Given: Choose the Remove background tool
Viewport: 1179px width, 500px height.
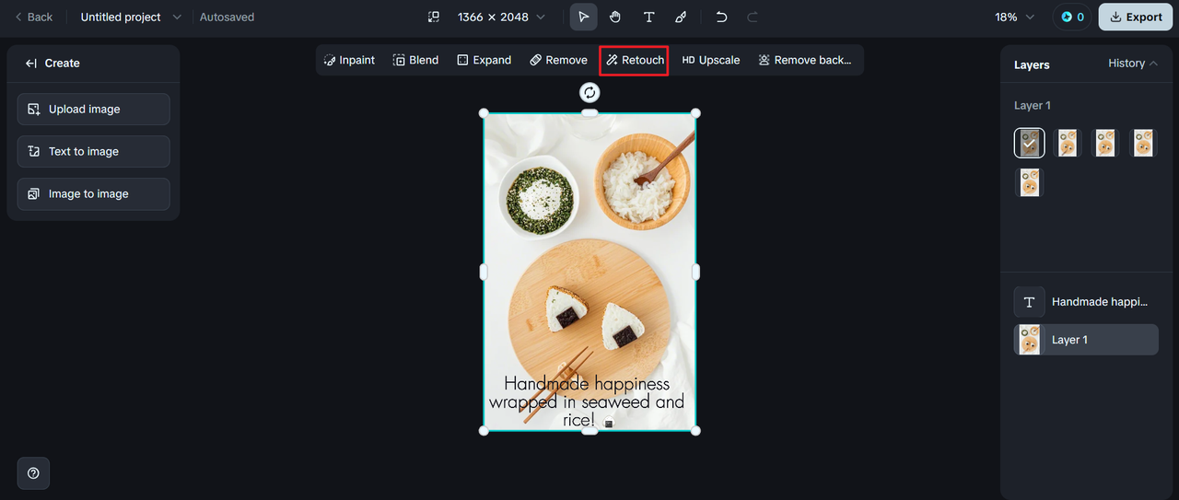Looking at the screenshot, I should tap(804, 60).
